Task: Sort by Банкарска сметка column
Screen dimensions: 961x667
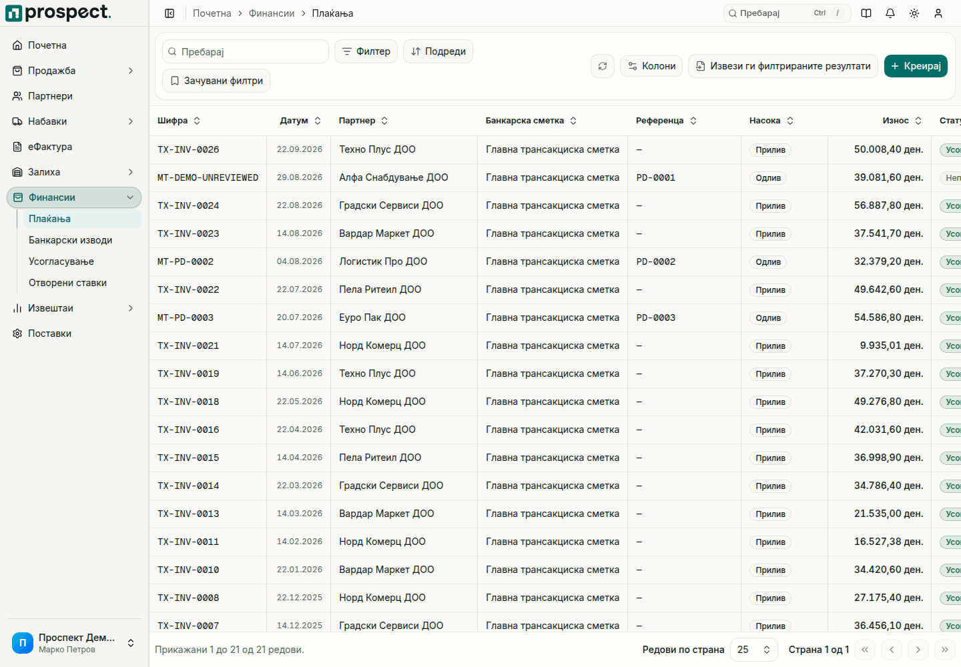Action: (x=531, y=121)
